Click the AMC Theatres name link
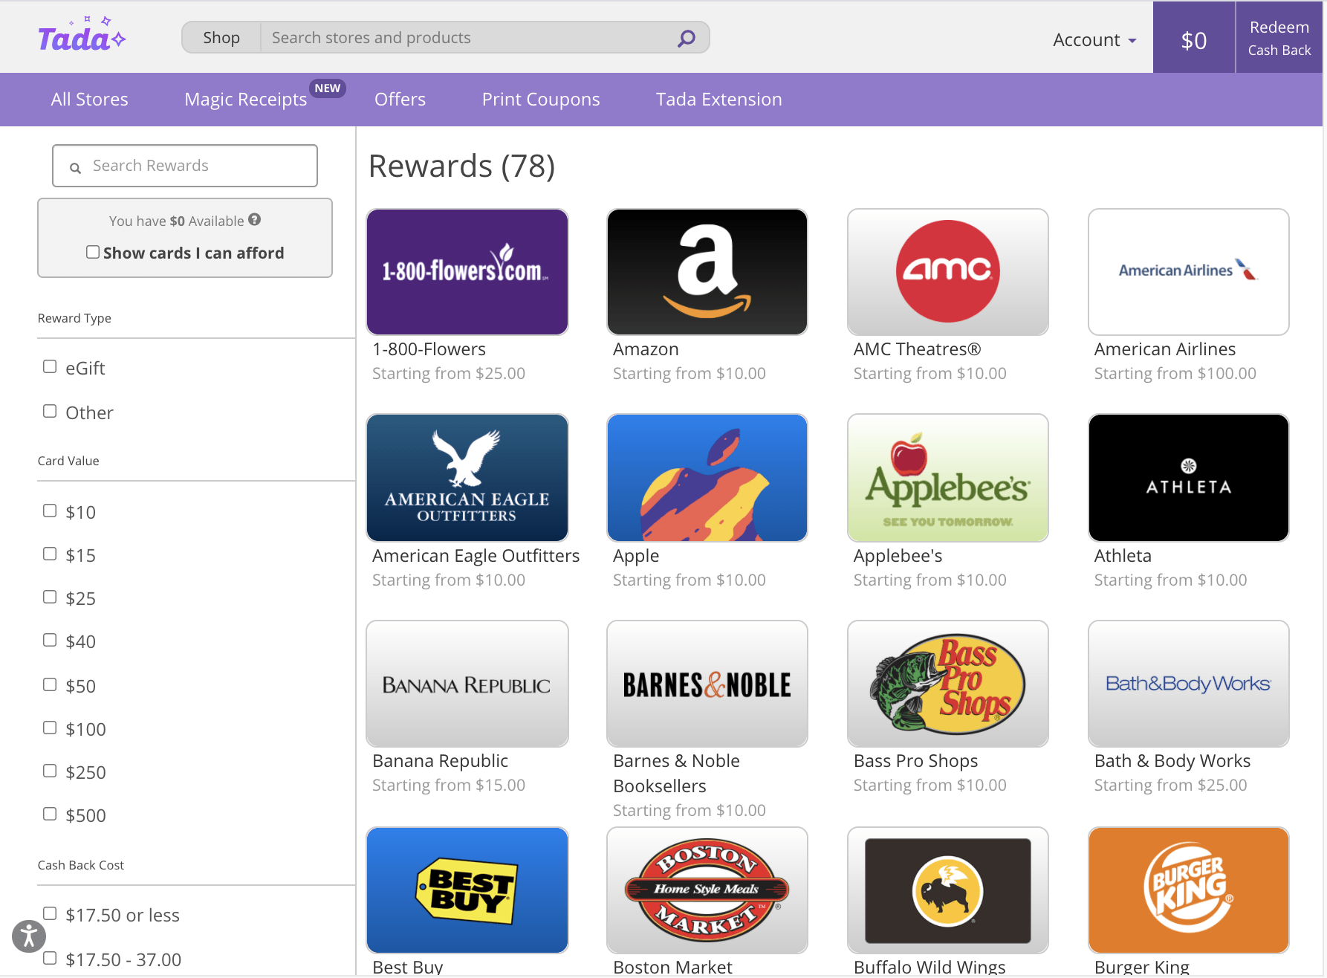The width and height of the screenshot is (1327, 978). [x=917, y=349]
